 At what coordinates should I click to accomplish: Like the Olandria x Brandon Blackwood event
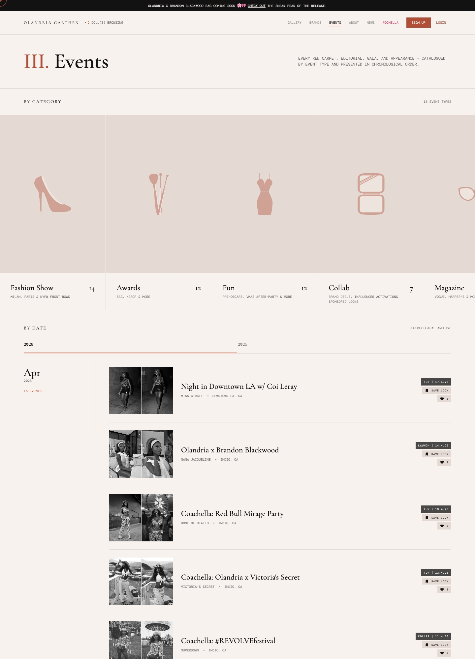coord(444,462)
